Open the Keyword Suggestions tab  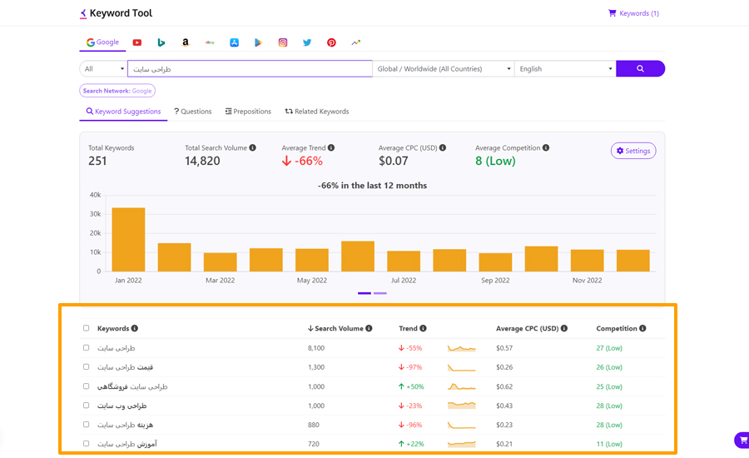pos(123,112)
